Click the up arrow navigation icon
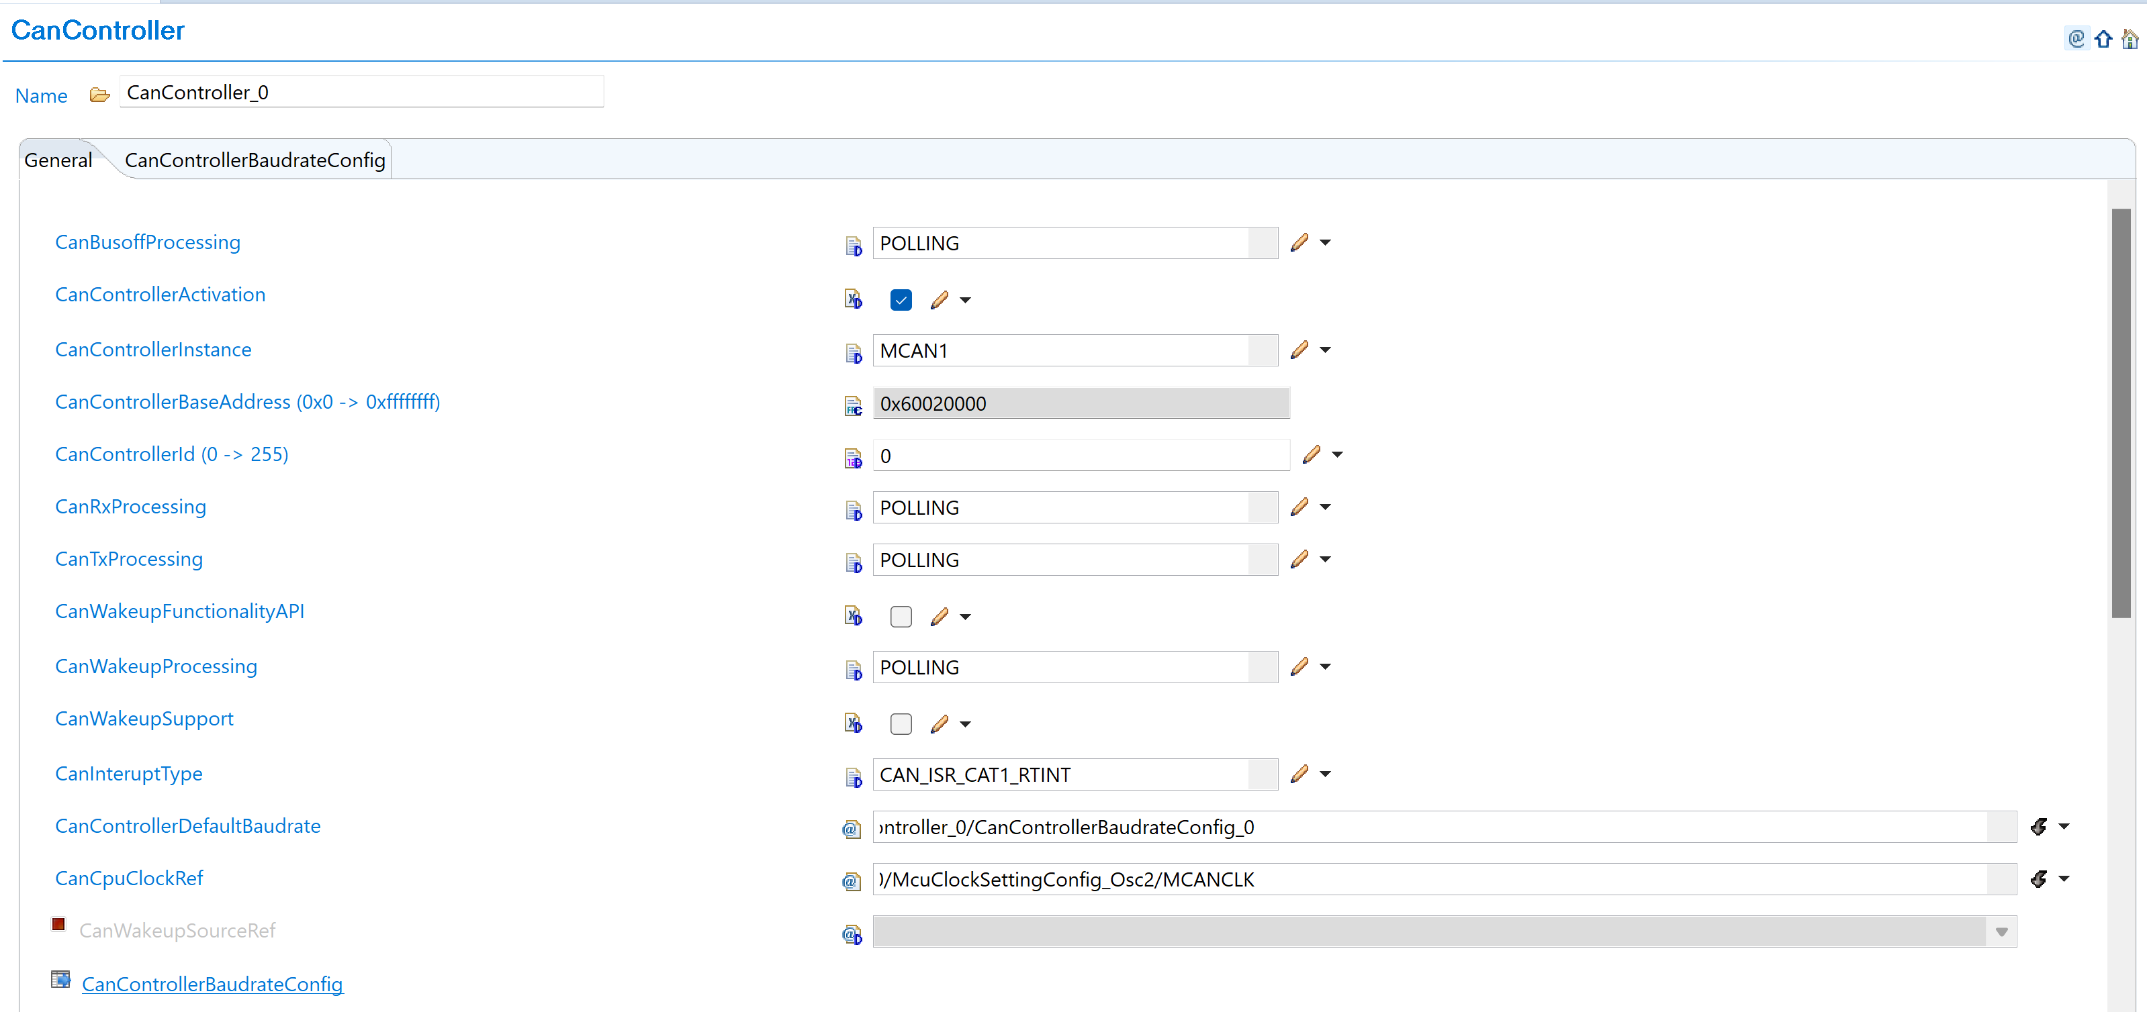This screenshot has width=2147, height=1012. [x=2103, y=39]
